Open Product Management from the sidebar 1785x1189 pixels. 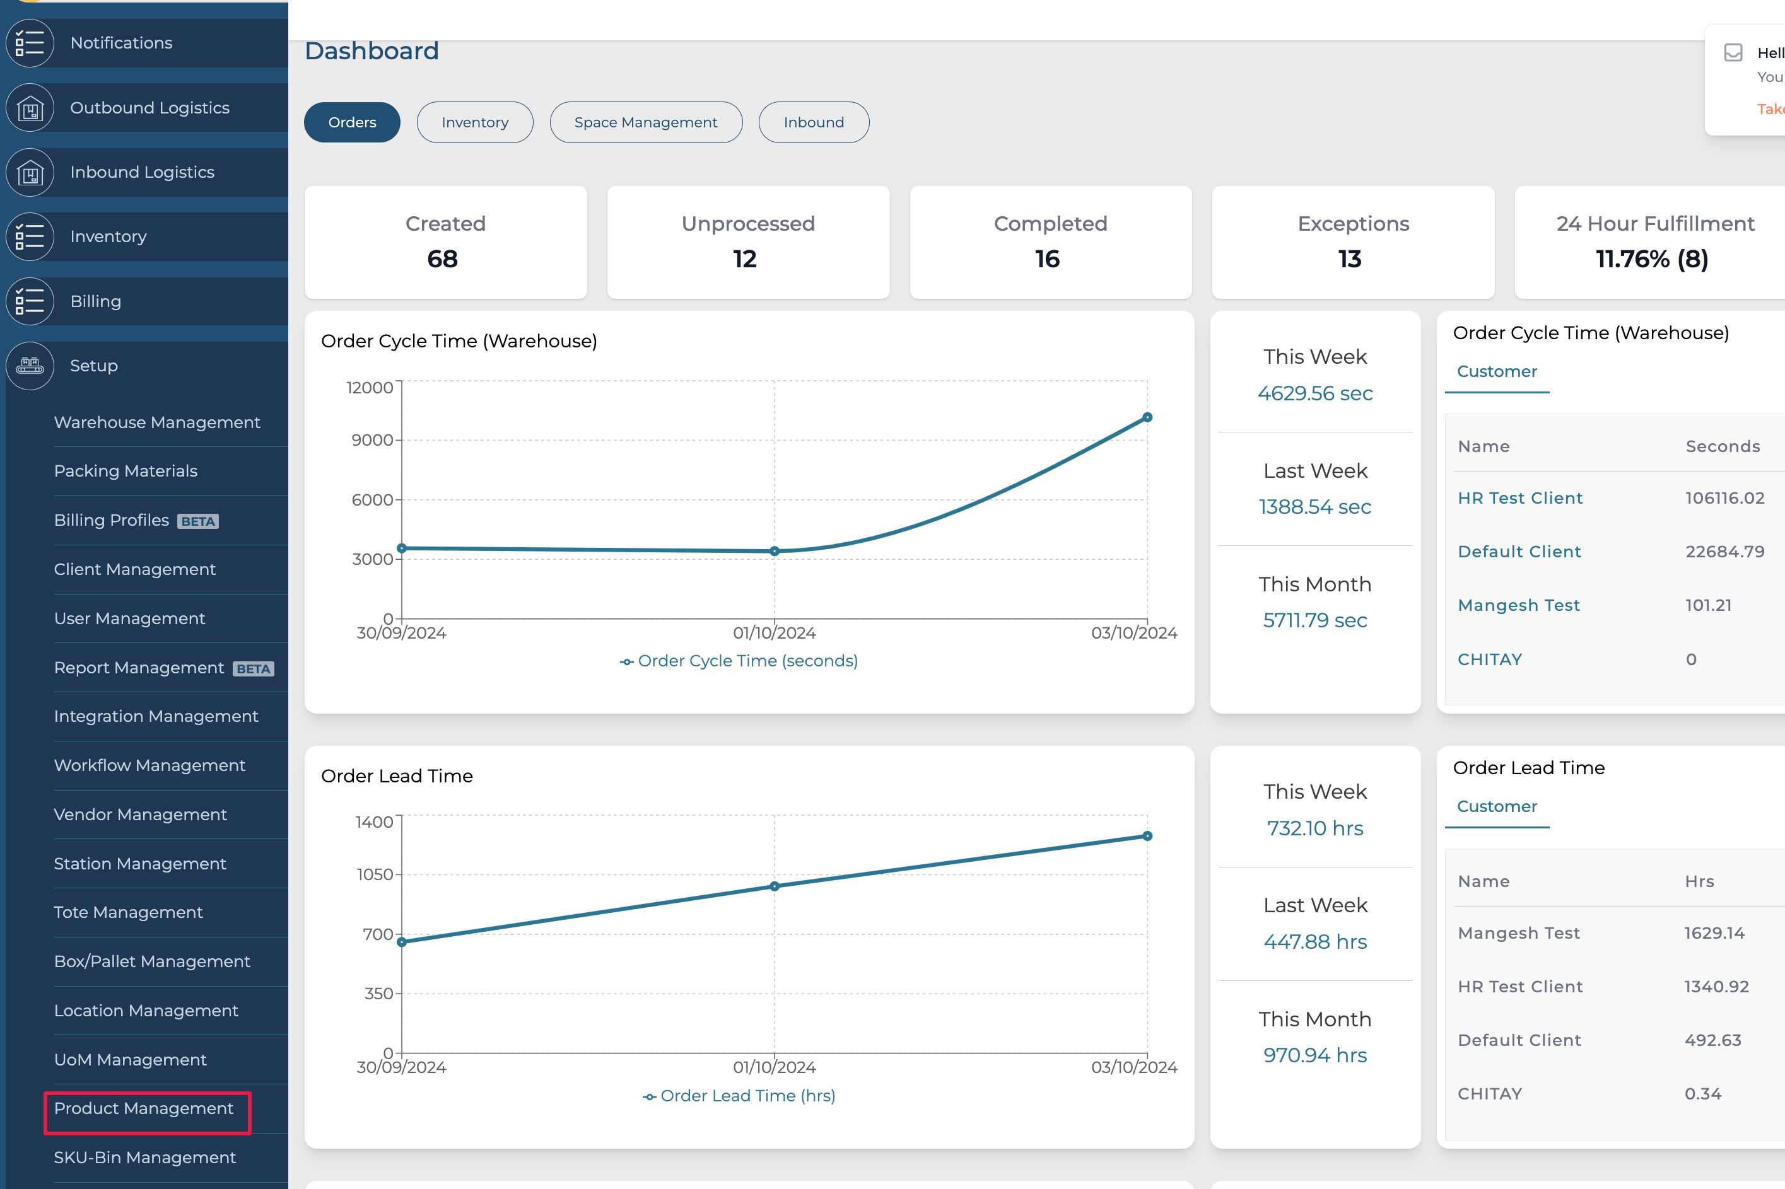point(144,1109)
